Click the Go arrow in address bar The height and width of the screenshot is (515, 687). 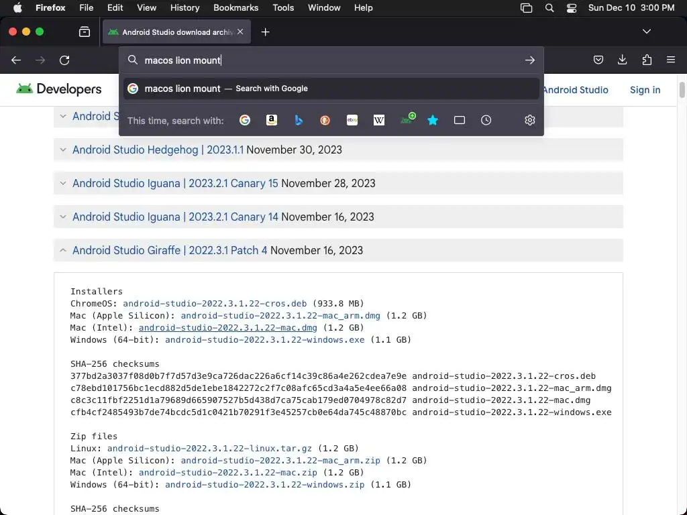[530, 60]
